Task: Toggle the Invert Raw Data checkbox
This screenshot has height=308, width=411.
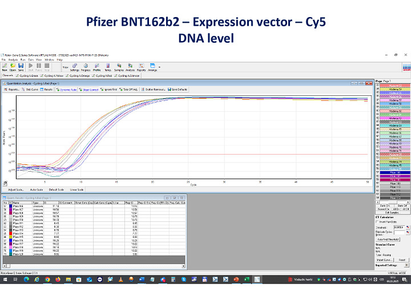Action: [x=377, y=222]
